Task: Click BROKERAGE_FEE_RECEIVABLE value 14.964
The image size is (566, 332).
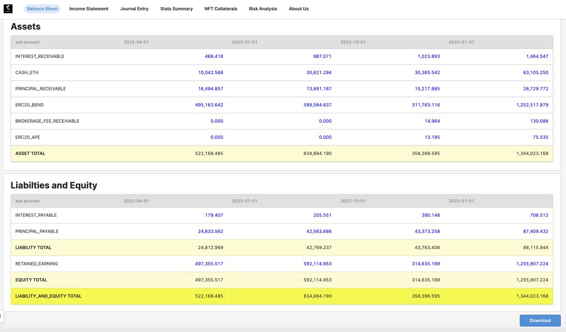Action: (432, 121)
